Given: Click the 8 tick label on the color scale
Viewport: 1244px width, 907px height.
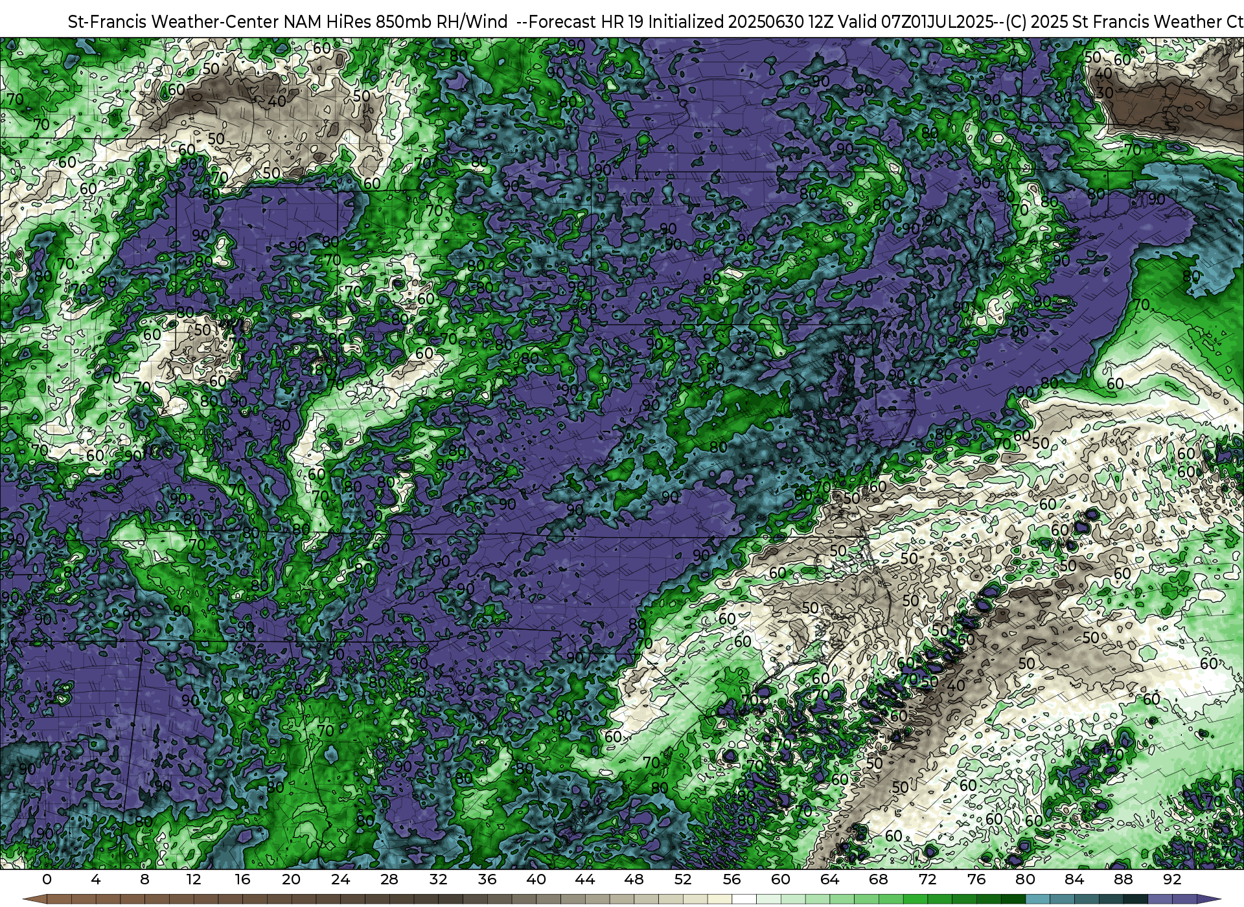Looking at the screenshot, I should (144, 879).
